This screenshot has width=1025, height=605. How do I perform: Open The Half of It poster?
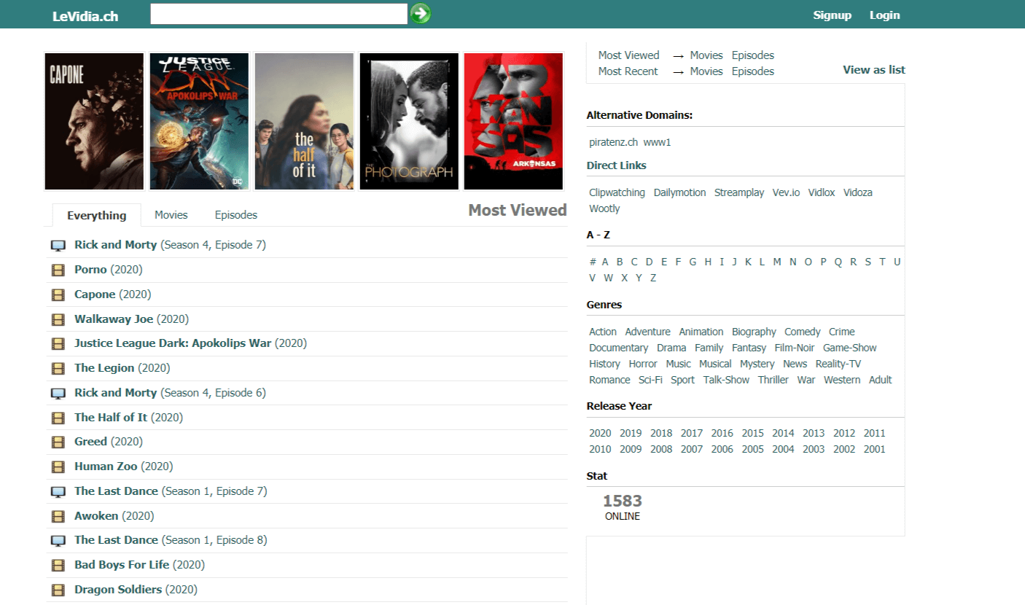(x=304, y=121)
